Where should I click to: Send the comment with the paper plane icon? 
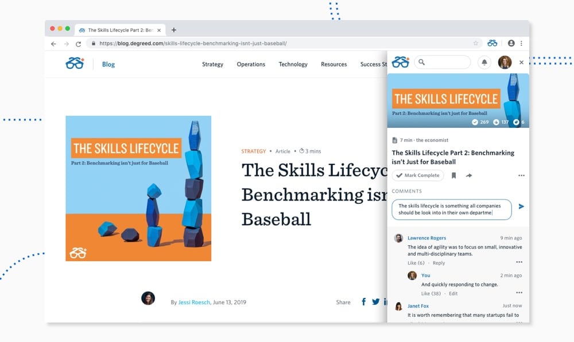pyautogui.click(x=521, y=206)
